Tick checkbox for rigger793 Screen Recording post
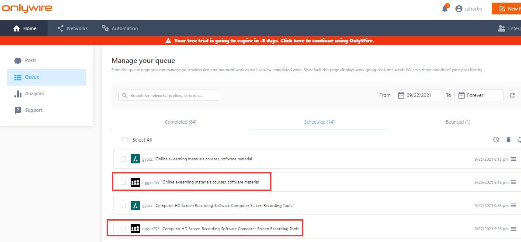 tap(123, 228)
